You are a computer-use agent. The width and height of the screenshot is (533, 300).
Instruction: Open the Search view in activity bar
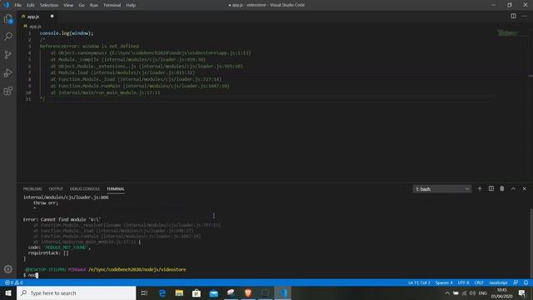(8, 37)
